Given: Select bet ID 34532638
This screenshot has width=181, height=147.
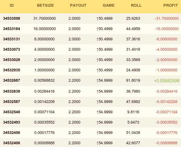Looking at the screenshot, I should click(12, 91).
